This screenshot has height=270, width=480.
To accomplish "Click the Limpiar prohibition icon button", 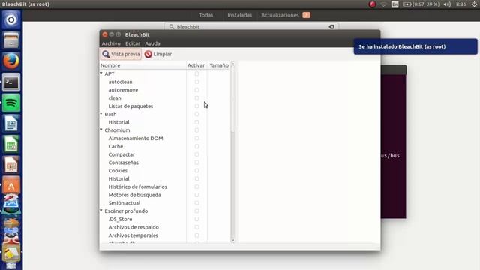I will pyautogui.click(x=158, y=54).
